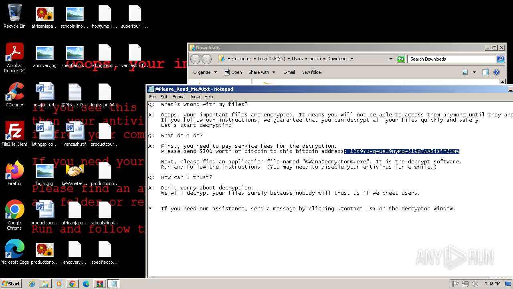Open the Edit menu in Notepad
513x289 pixels.
[x=164, y=97]
